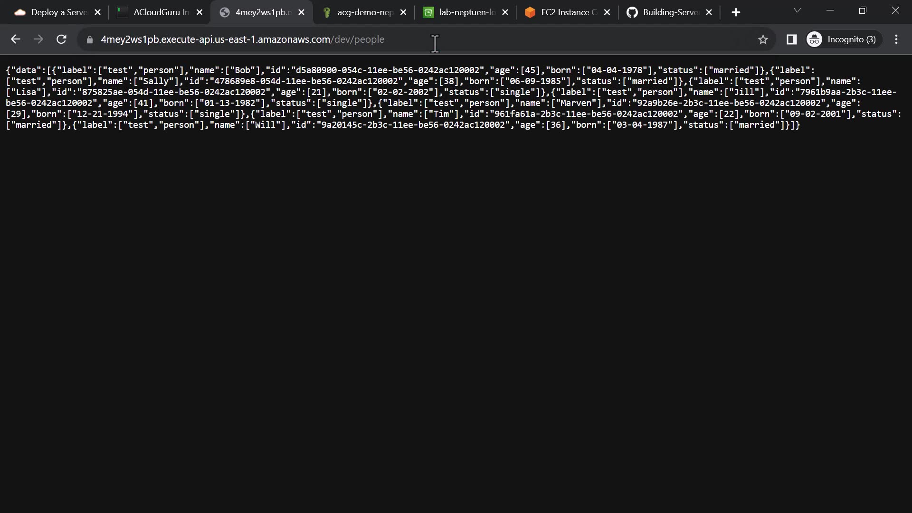Click the forward navigation arrow
Screen dimensions: 912x513
click(38, 39)
